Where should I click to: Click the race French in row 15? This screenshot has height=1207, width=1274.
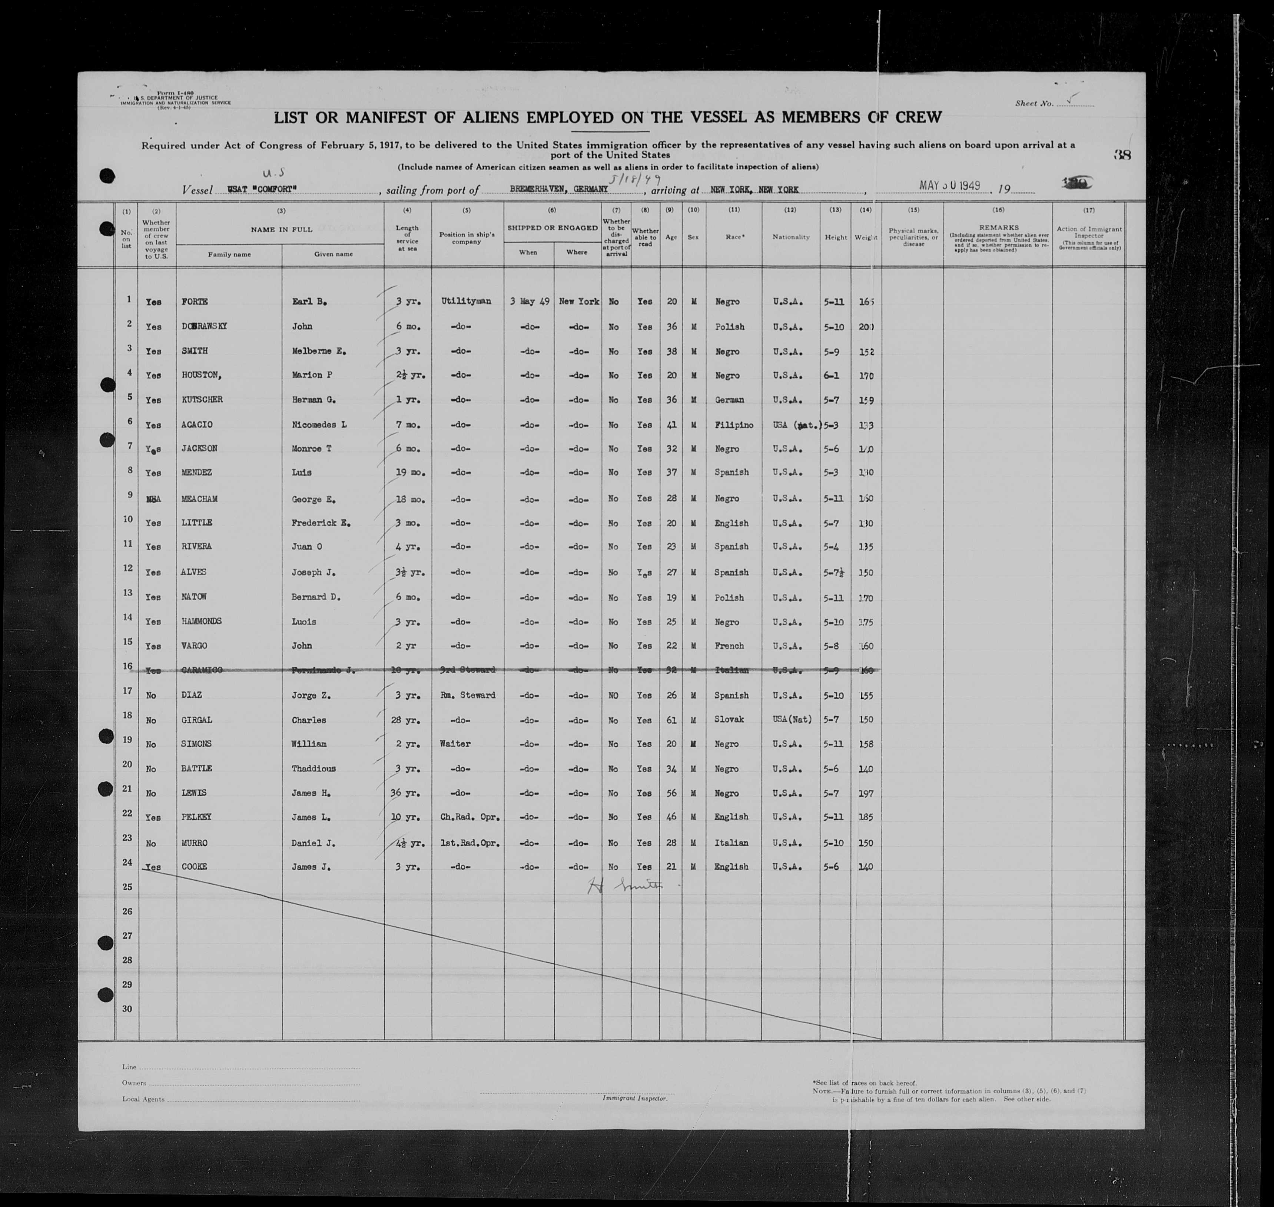[x=729, y=645]
